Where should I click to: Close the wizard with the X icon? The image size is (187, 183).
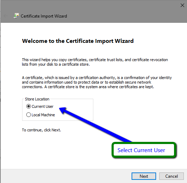click(182, 5)
